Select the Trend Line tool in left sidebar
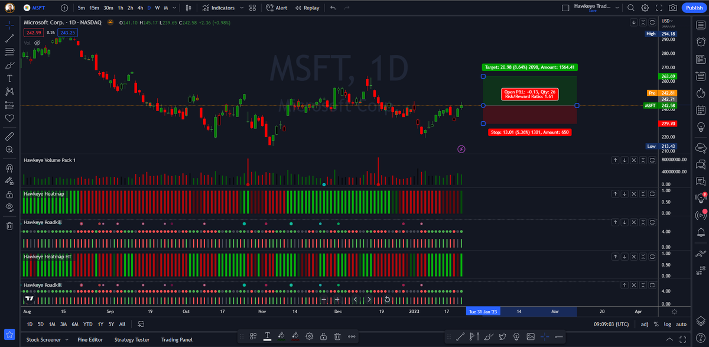The width and height of the screenshot is (709, 347). pyautogui.click(x=9, y=38)
